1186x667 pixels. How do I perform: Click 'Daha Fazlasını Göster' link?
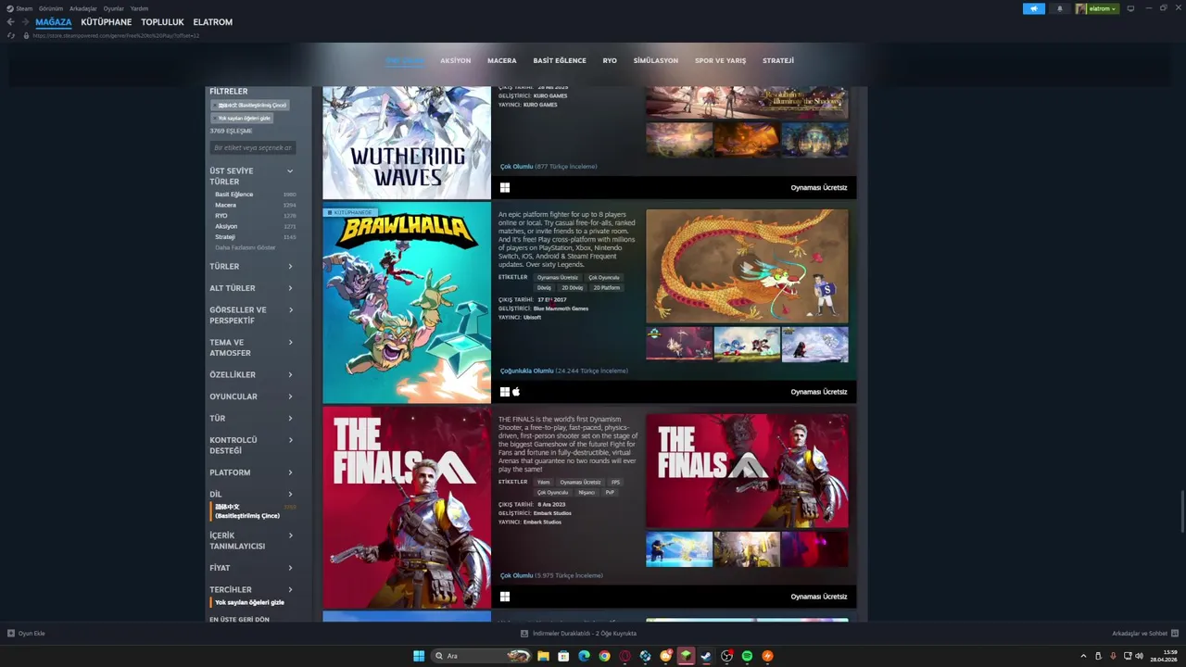coord(246,247)
